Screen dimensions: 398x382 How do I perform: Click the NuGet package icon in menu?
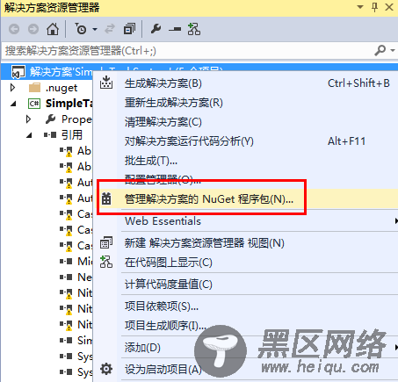tap(106, 198)
